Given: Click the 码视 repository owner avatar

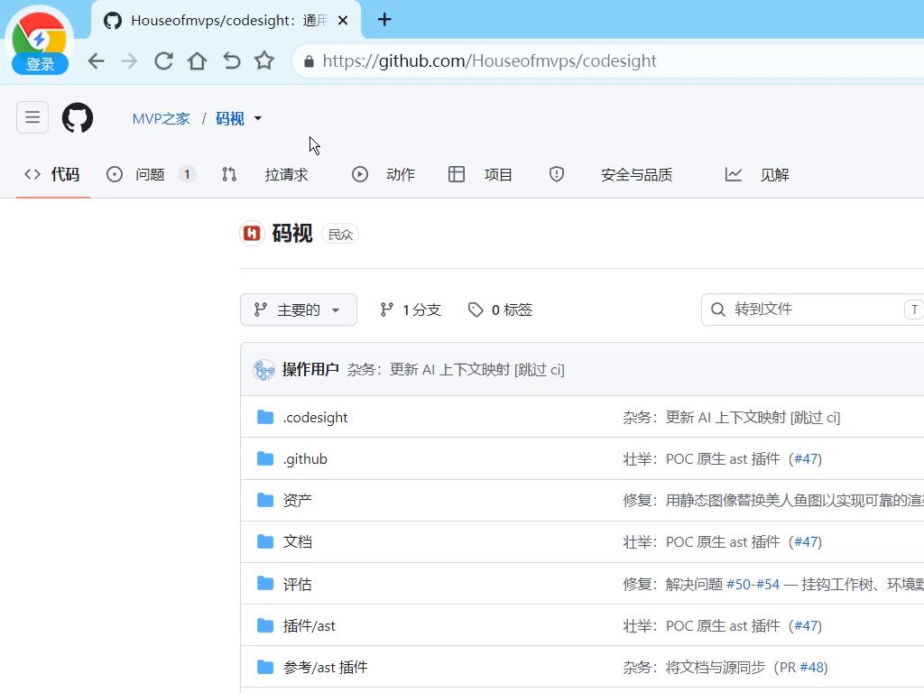Looking at the screenshot, I should click(x=252, y=234).
